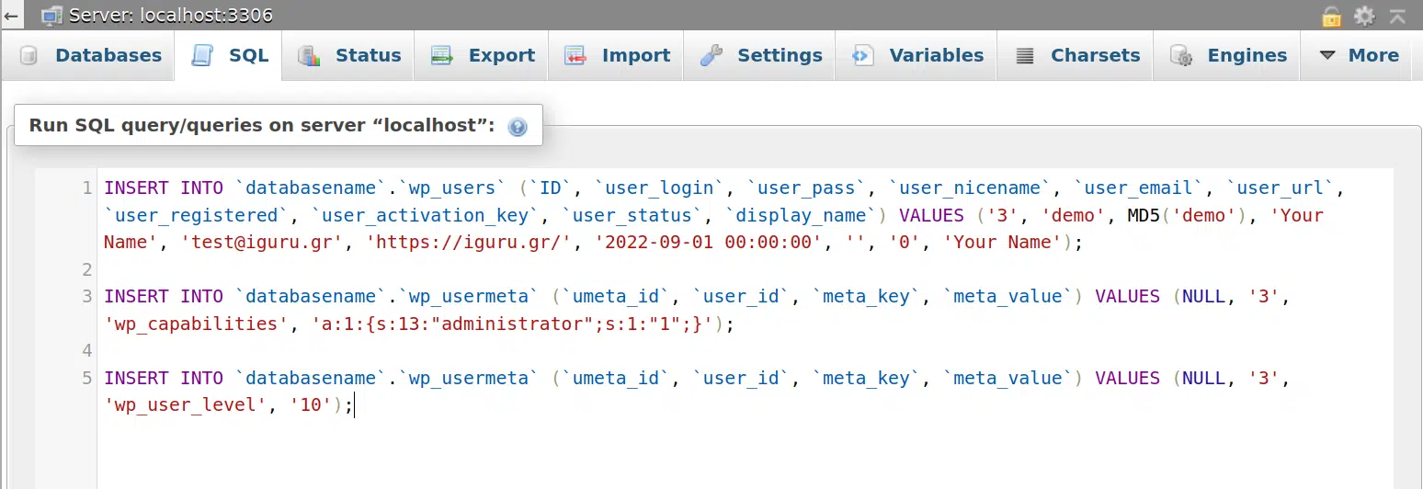Click line number 5 in editor gutter

click(87, 378)
